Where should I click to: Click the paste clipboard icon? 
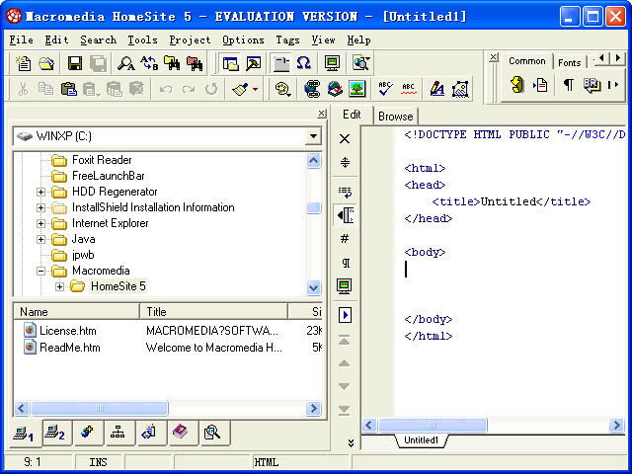click(69, 89)
